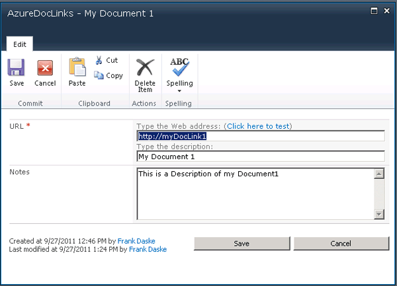This screenshot has height=286, width=397.
Task: Click the Spelling ABC checkmark icon
Action: tap(179, 67)
